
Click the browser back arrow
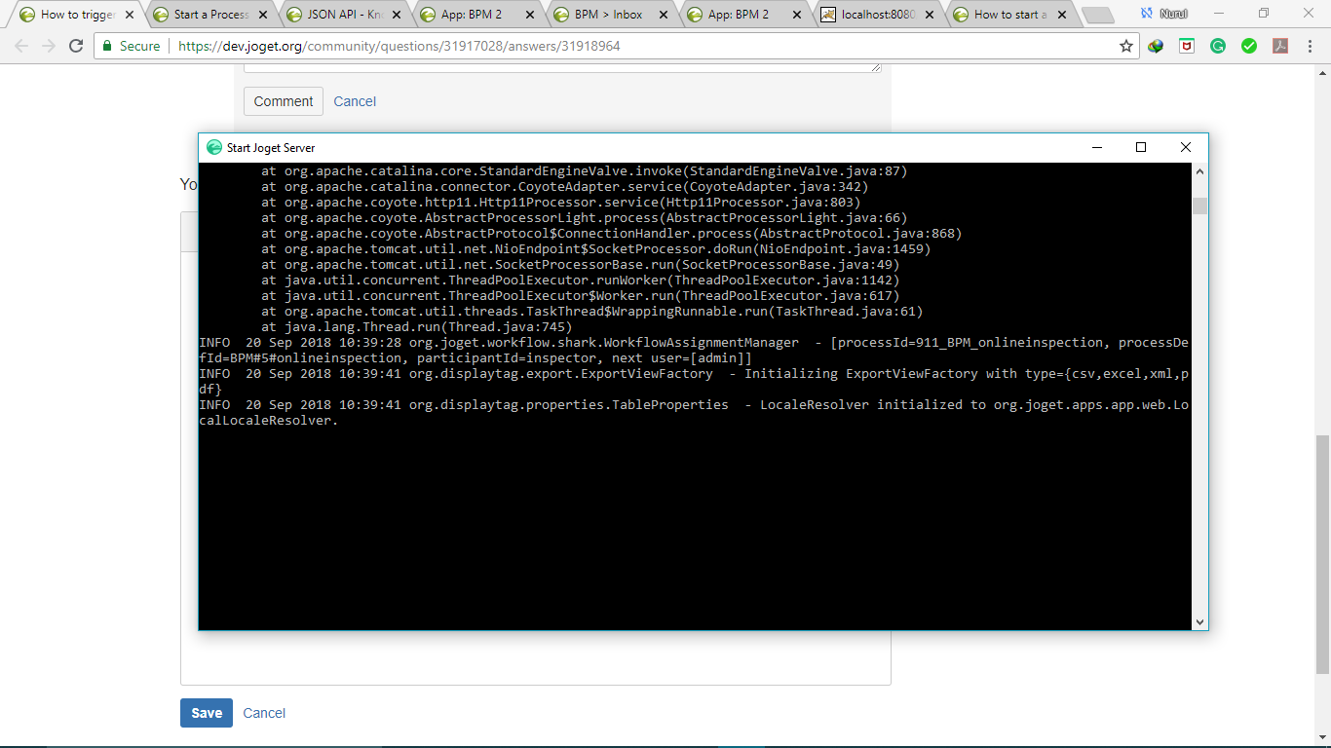21,46
